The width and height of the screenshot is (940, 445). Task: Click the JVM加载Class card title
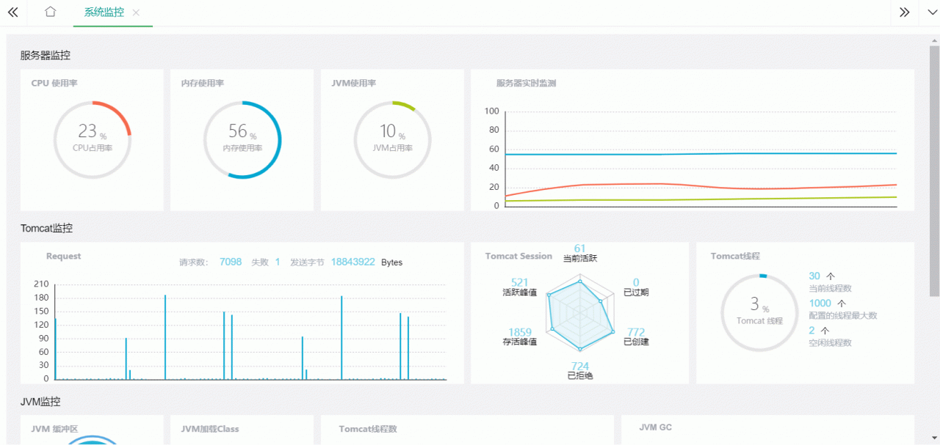click(210, 429)
